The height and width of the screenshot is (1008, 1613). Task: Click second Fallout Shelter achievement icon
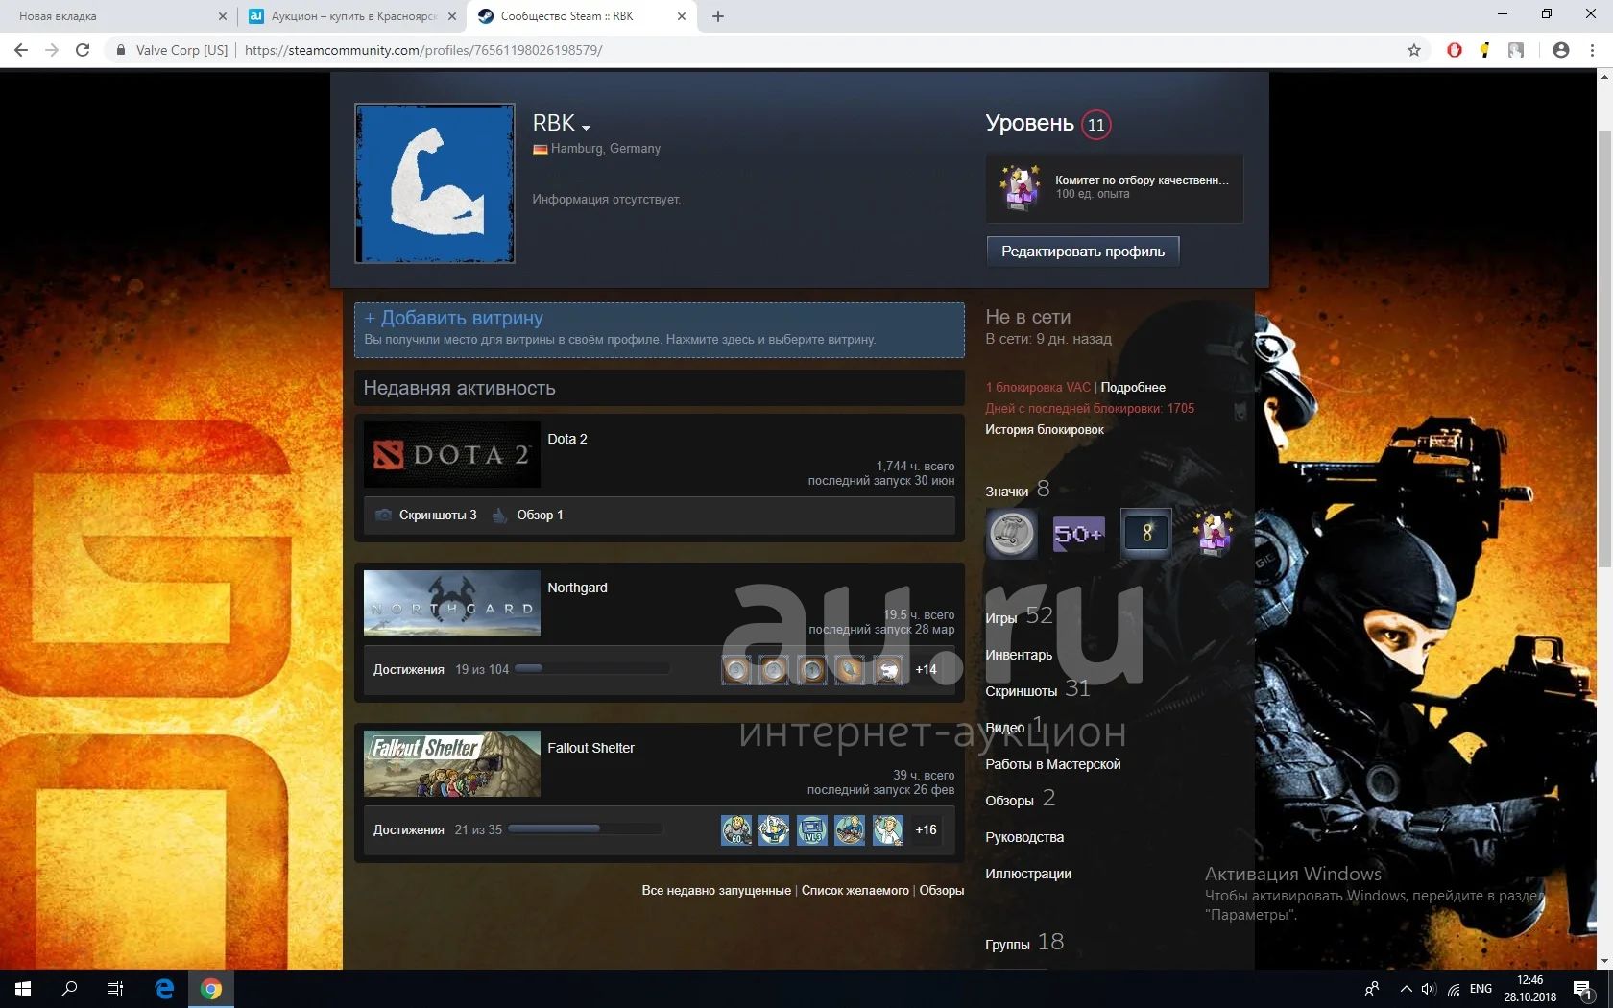[x=774, y=829]
